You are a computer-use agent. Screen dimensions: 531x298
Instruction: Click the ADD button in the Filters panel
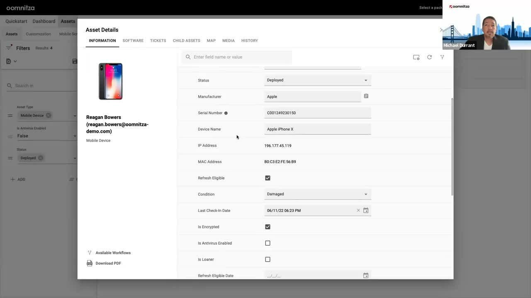tap(18, 179)
